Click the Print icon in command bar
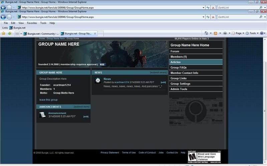The height and width of the screenshot is (166, 267). point(225,34)
